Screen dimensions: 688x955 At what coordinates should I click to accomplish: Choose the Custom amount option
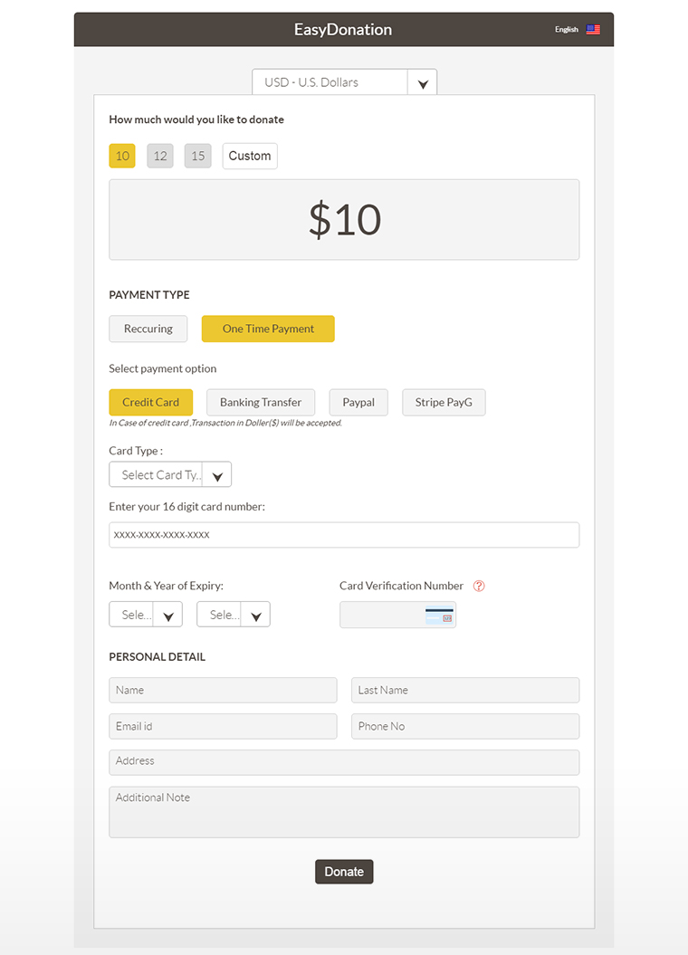pos(250,156)
